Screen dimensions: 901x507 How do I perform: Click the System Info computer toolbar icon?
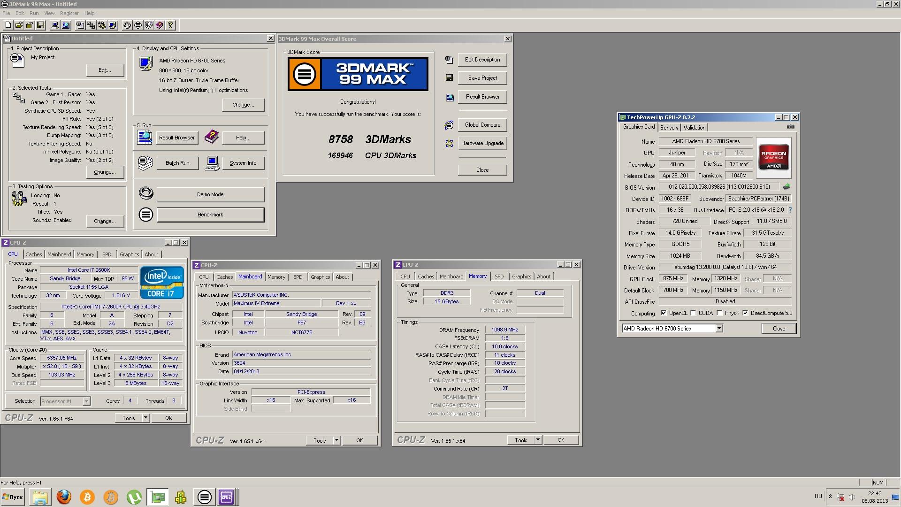55,25
